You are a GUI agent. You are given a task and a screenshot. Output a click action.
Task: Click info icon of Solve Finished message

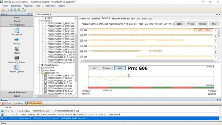click(x=2, y=115)
